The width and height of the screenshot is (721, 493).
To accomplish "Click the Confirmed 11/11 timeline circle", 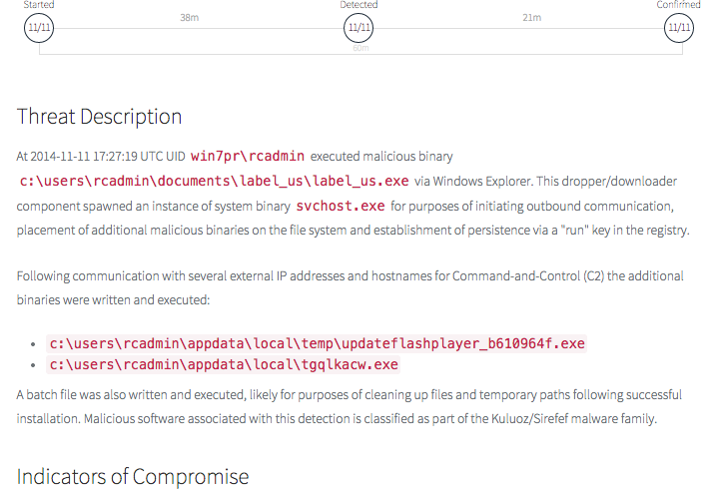I will (678, 28).
